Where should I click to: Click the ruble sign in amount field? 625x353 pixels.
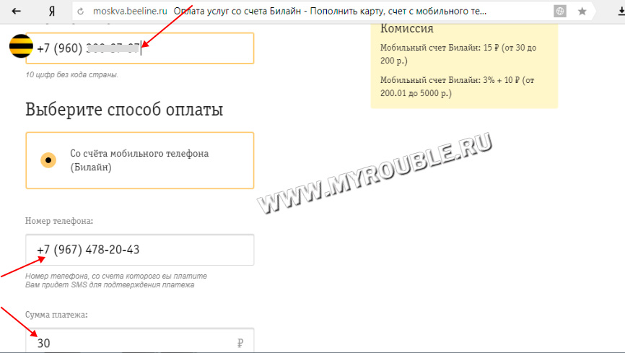pyautogui.click(x=240, y=343)
